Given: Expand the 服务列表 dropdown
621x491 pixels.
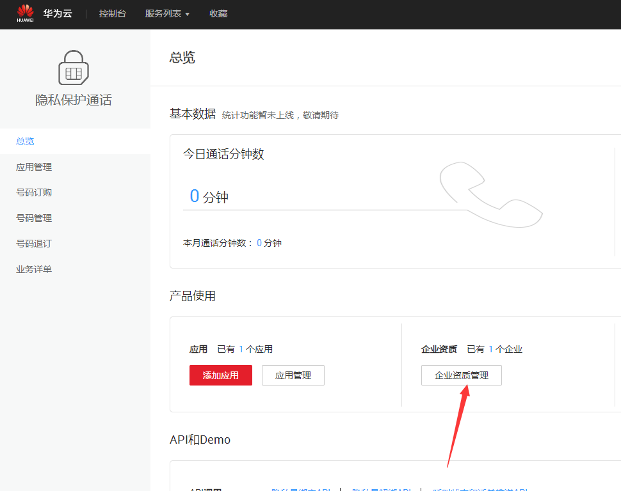Looking at the screenshot, I should [167, 13].
